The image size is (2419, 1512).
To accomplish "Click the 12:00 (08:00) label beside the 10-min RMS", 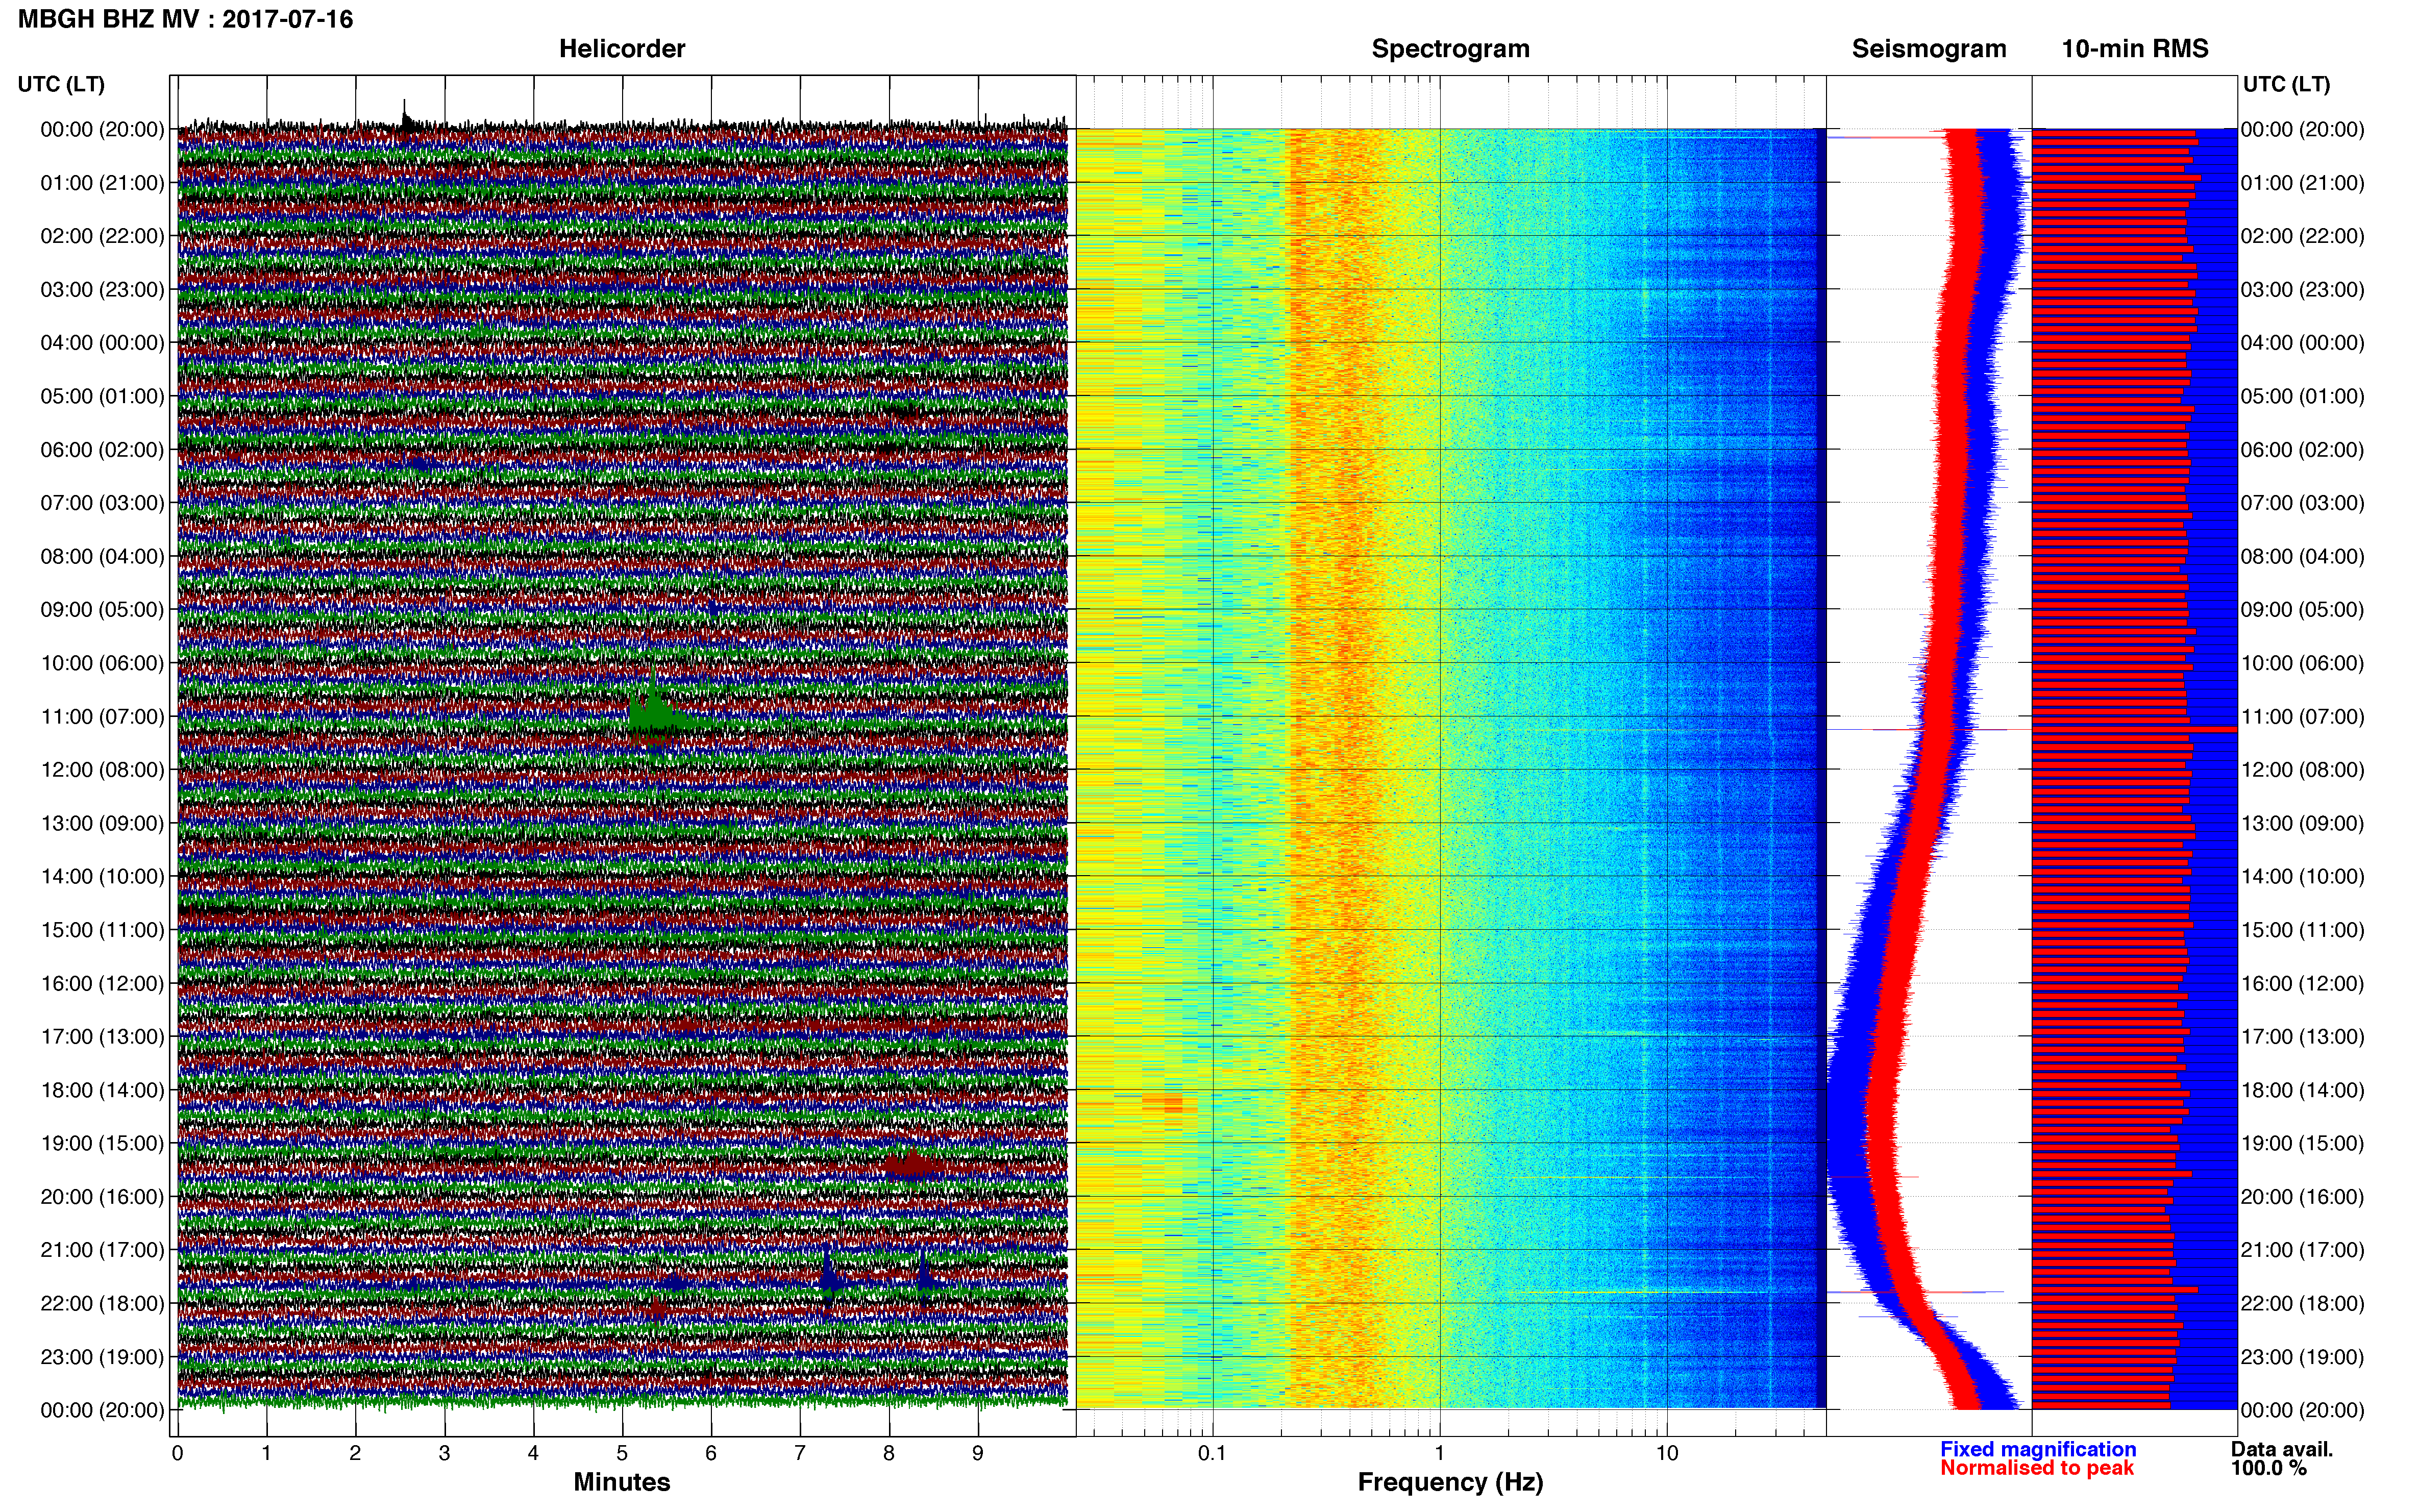I will 2302,770.
